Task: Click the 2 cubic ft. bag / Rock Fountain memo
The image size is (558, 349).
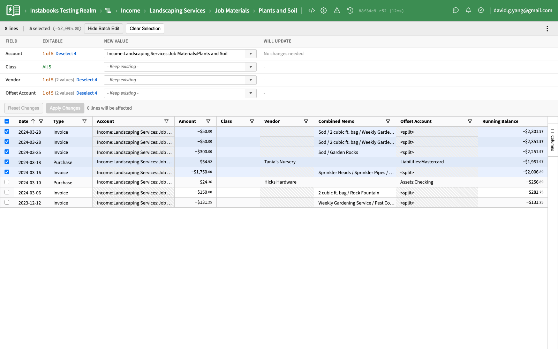Action: (348, 193)
